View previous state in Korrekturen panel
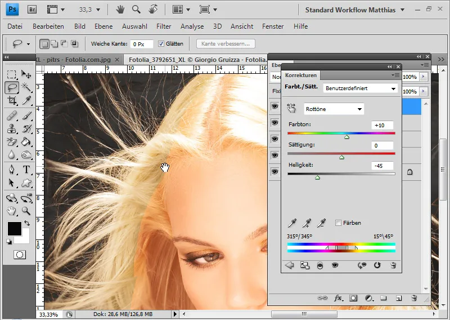Screen dimensions: 450x320 pos(362,265)
